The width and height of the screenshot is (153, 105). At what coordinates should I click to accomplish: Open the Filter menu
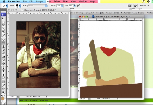tap(66, 1)
